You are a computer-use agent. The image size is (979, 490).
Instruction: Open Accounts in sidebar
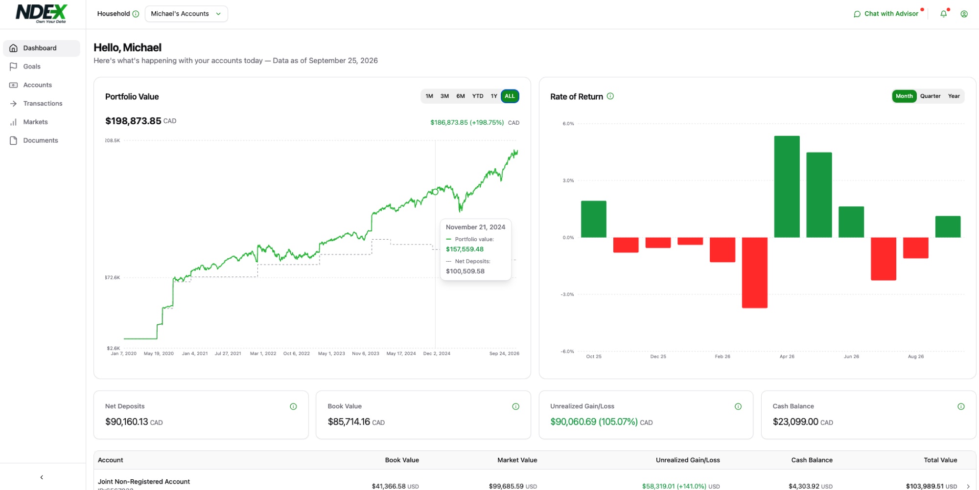42,85
